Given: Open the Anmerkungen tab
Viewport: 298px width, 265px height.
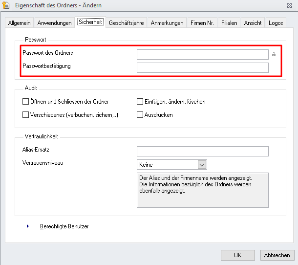Looking at the screenshot, I should [167, 23].
